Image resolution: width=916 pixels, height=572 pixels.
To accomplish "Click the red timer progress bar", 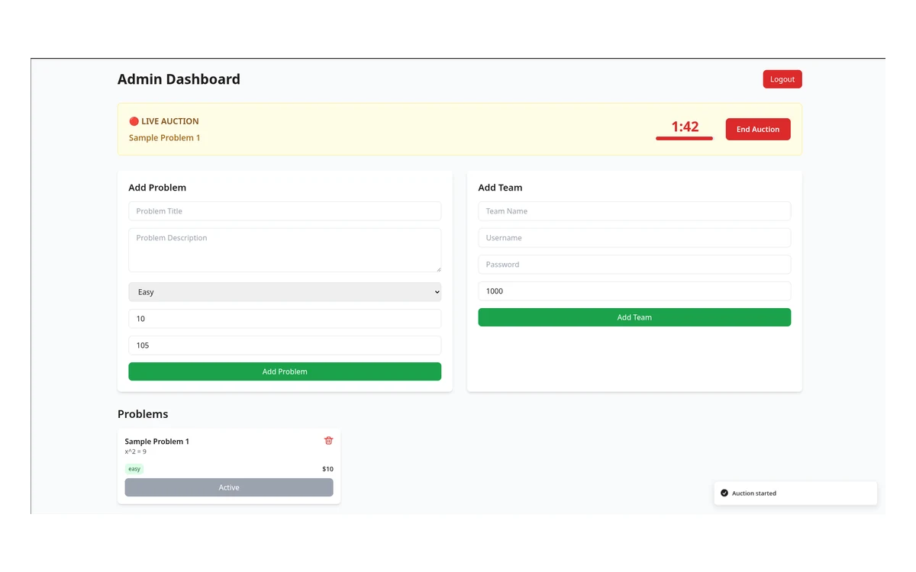I will tap(684, 139).
